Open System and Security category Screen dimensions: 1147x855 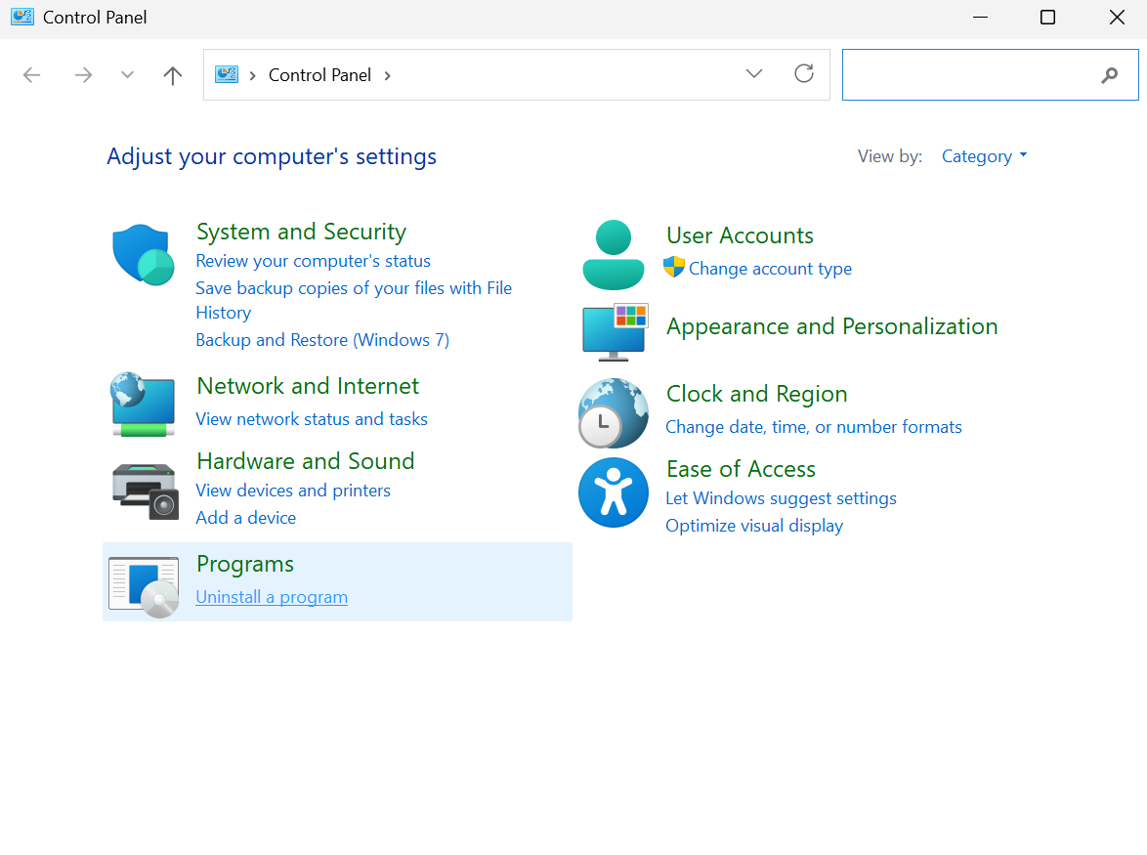pos(301,232)
